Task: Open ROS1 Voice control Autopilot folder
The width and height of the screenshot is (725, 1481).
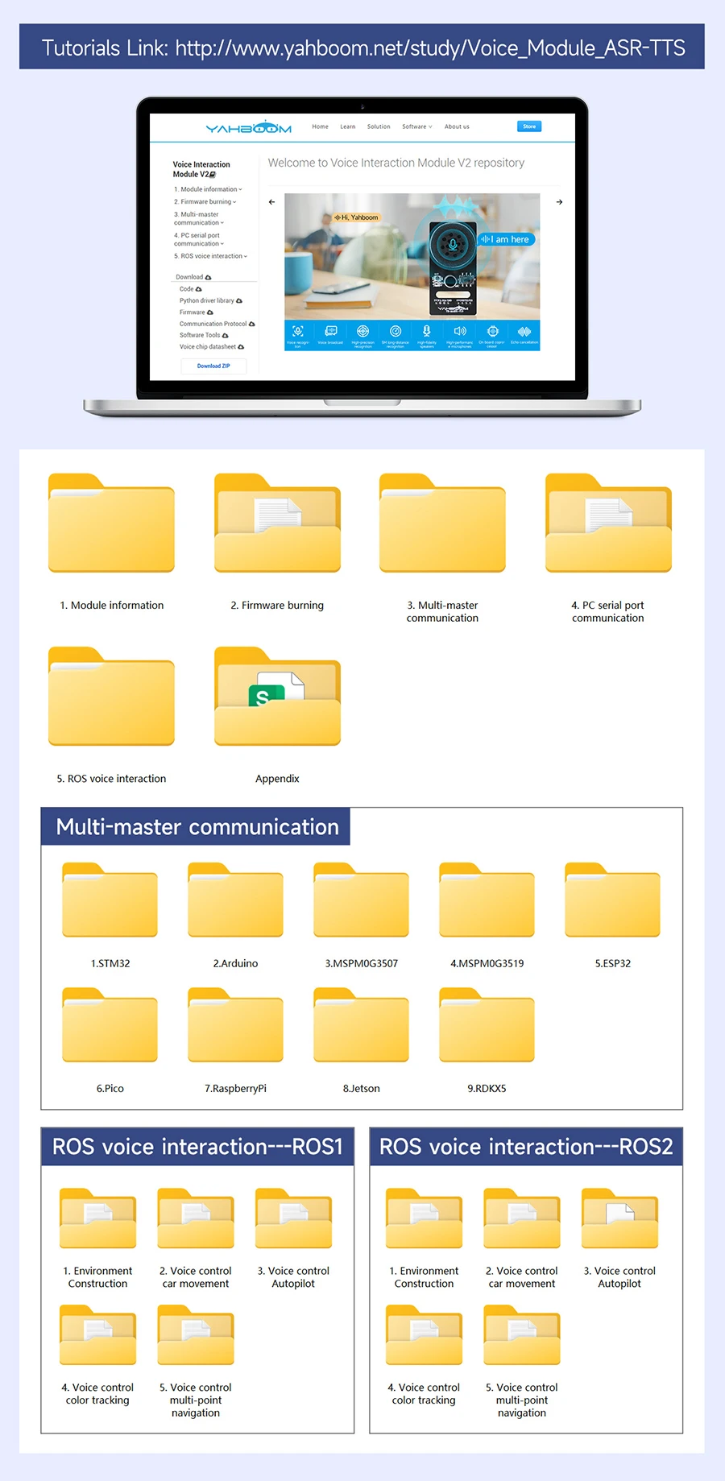Action: [293, 1218]
